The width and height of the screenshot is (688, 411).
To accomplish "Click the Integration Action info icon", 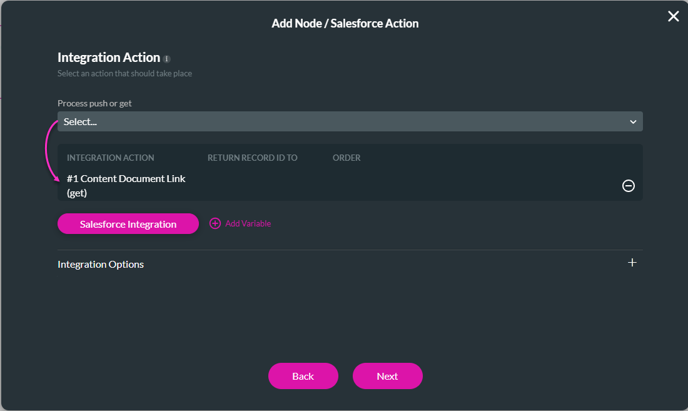I will pos(167,59).
